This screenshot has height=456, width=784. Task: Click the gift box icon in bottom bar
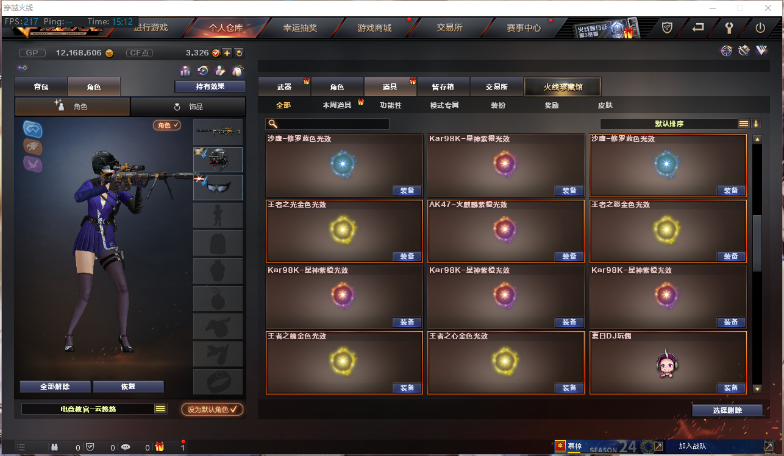tap(160, 447)
